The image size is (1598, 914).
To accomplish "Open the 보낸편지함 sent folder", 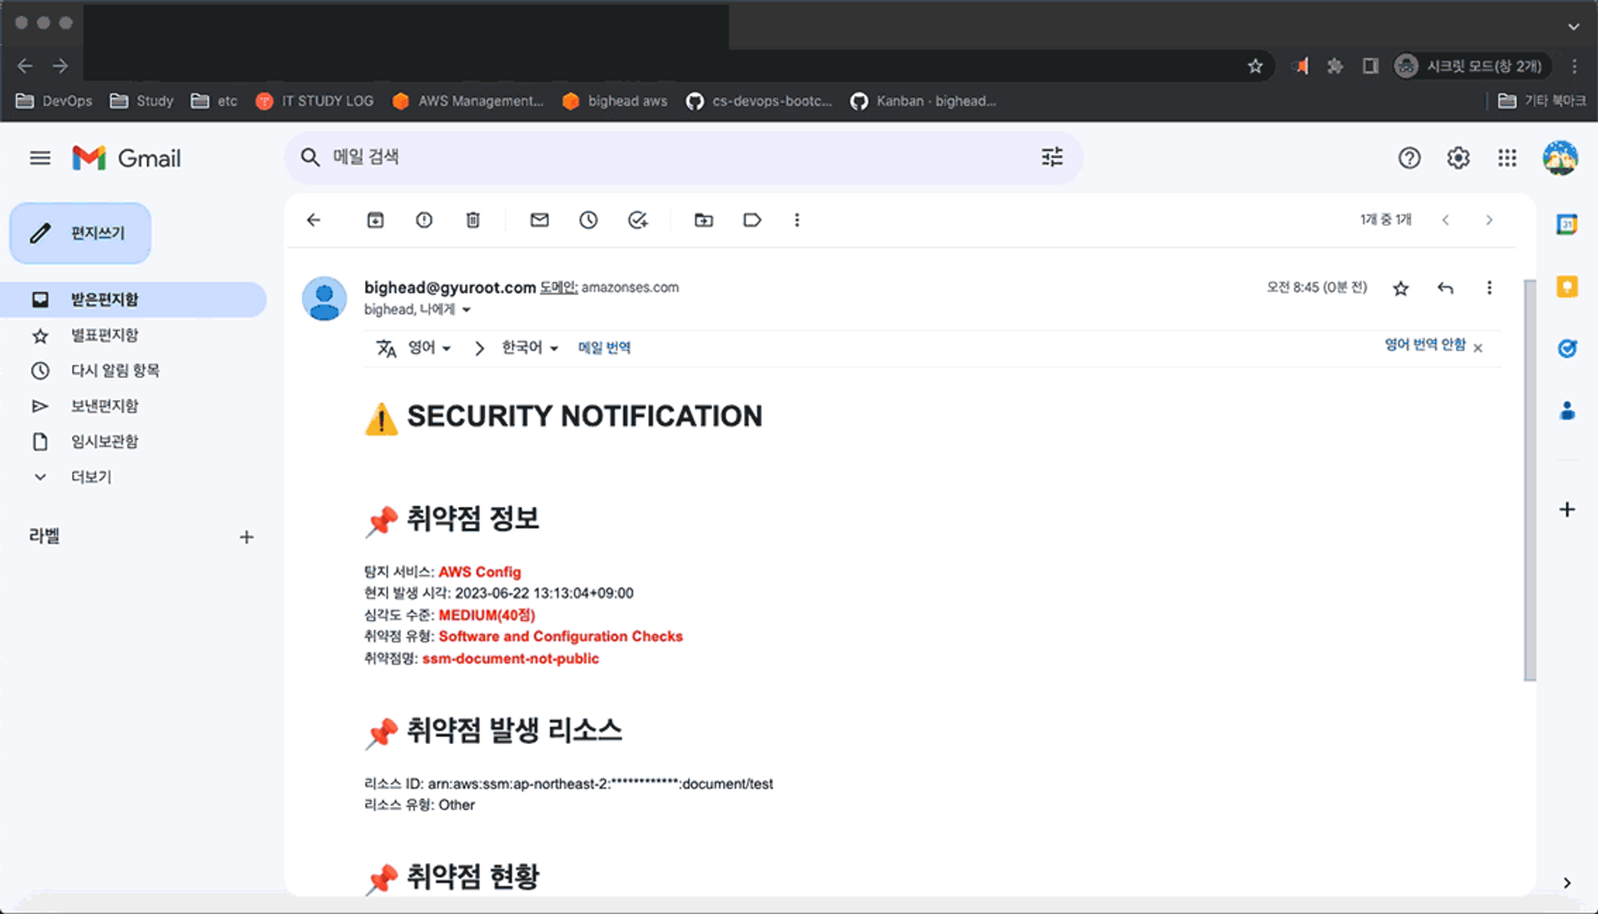I will pyautogui.click(x=104, y=406).
